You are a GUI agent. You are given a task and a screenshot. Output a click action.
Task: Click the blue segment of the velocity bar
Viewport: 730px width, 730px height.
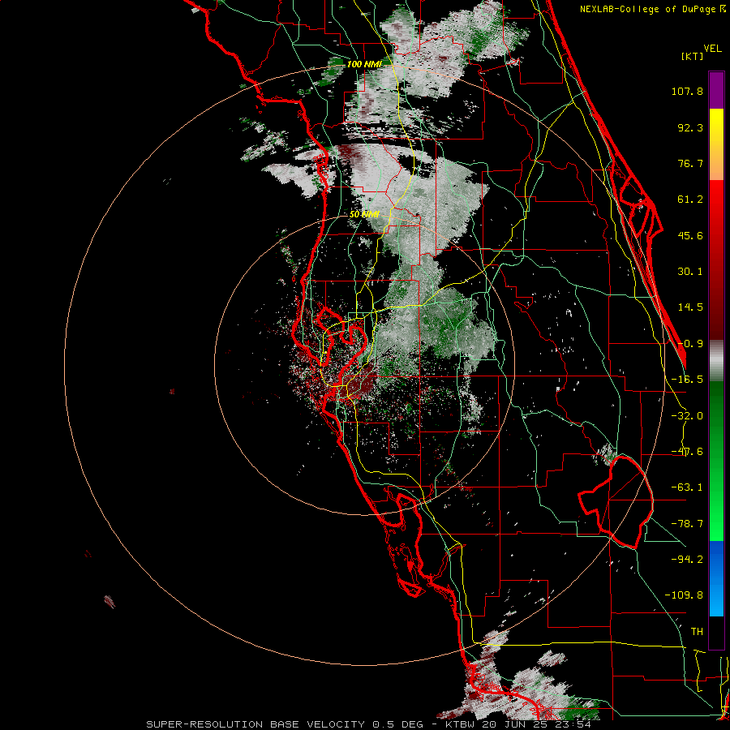716,578
